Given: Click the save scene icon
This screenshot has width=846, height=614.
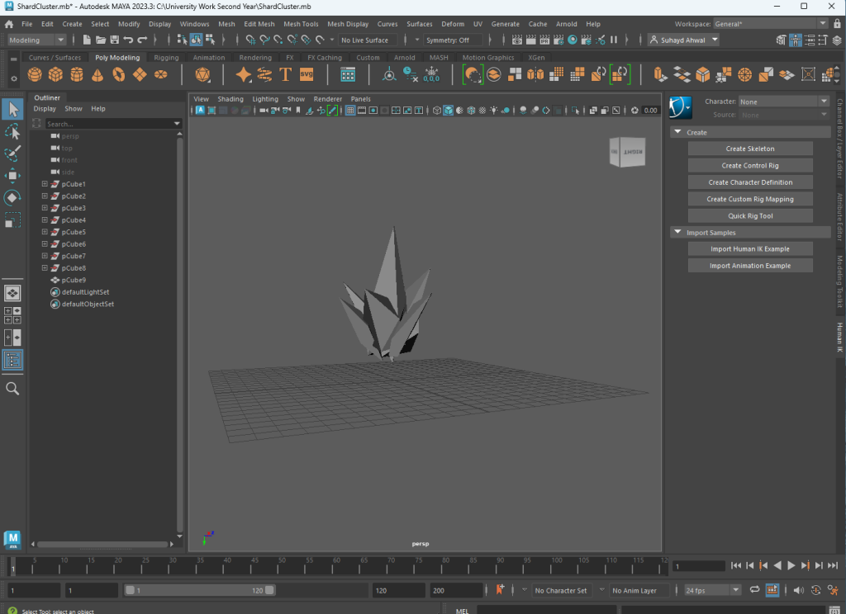Looking at the screenshot, I should [114, 40].
